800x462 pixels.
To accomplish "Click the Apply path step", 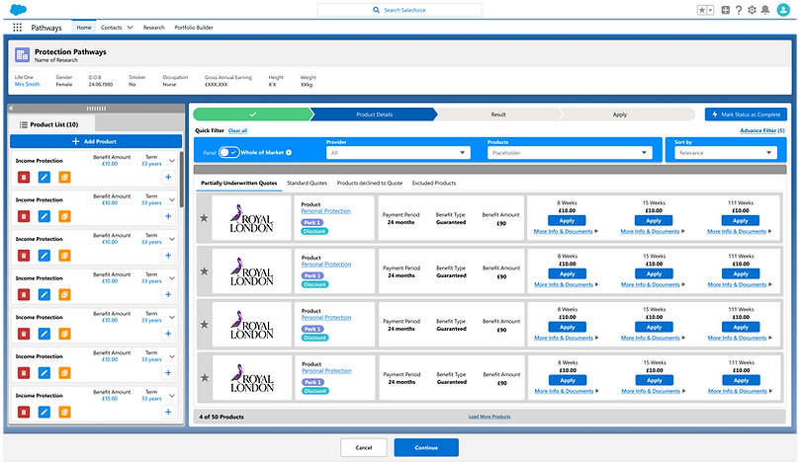I will click(619, 115).
